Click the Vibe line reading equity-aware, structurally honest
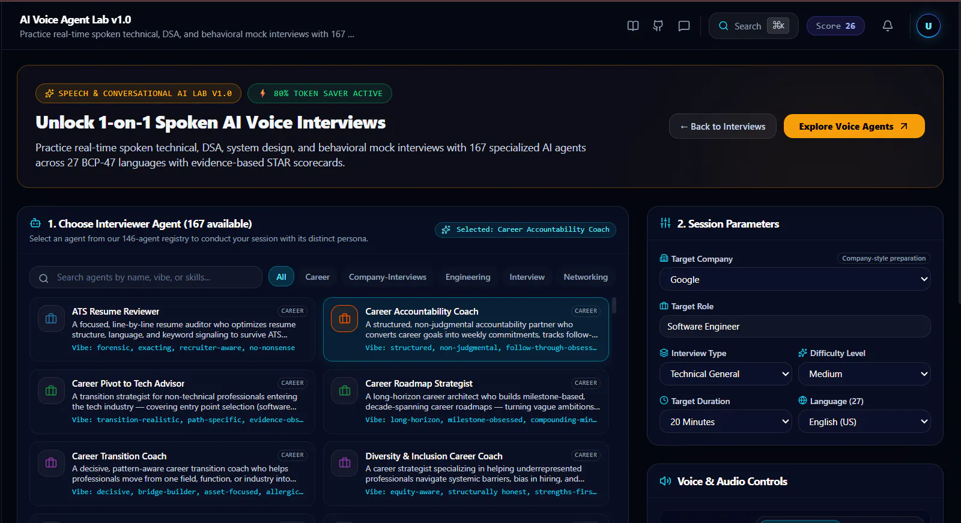 (481, 492)
